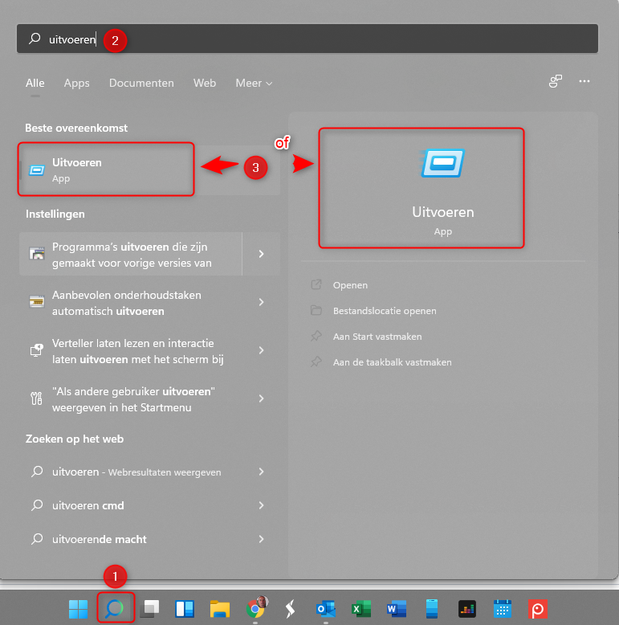Open the Windows Start menu
This screenshot has height=625, width=619.
79,608
